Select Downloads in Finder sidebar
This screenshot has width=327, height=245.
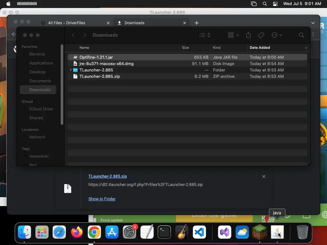(38, 90)
